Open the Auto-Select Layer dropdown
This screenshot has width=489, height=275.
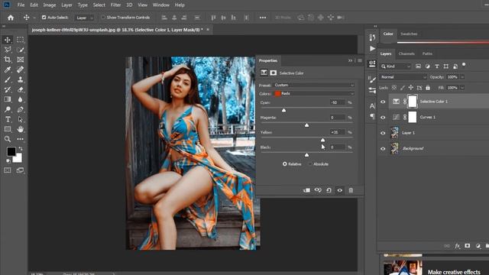[85, 18]
